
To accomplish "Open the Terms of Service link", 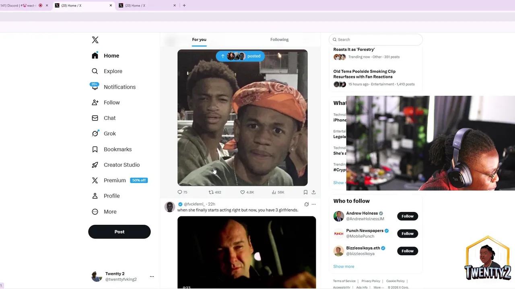I will click(344, 281).
